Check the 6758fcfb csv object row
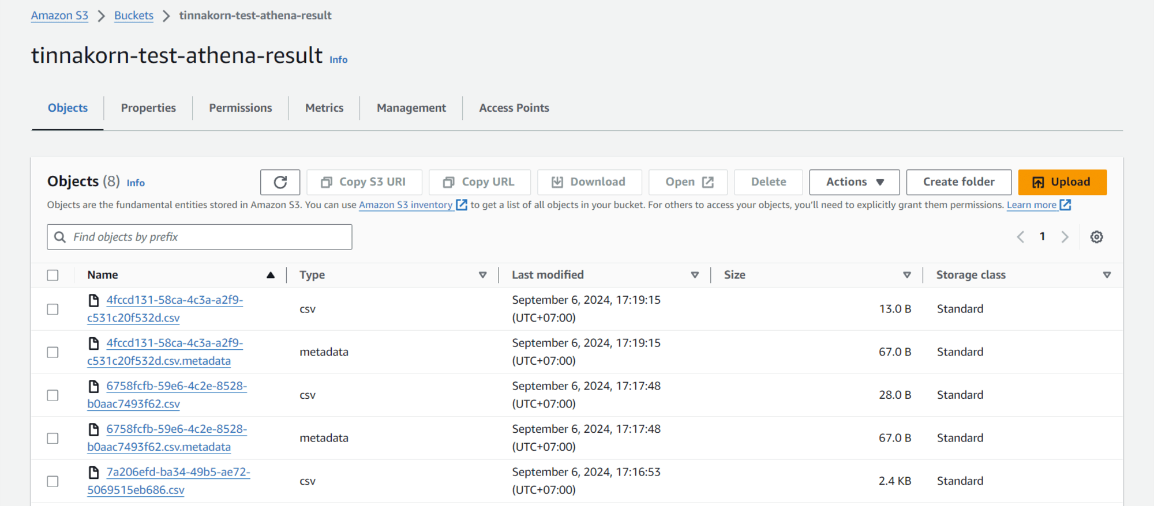The height and width of the screenshot is (506, 1154). [53, 395]
